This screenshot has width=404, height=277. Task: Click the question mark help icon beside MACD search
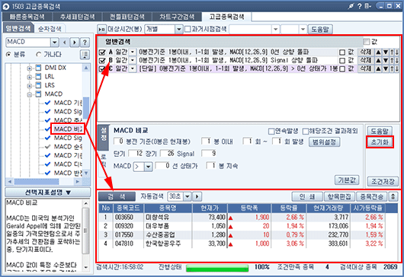click(x=85, y=42)
